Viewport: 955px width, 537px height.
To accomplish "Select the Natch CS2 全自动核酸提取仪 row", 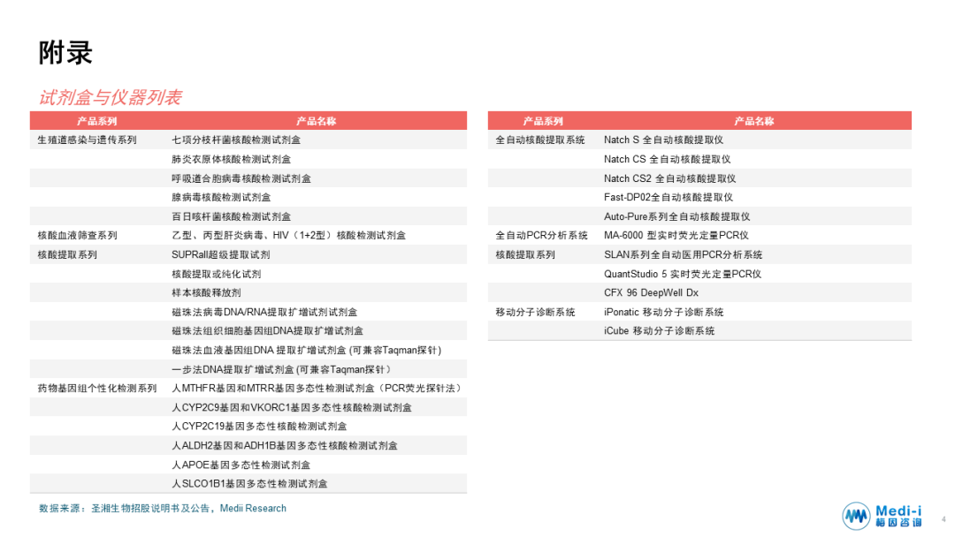I will 671,178.
